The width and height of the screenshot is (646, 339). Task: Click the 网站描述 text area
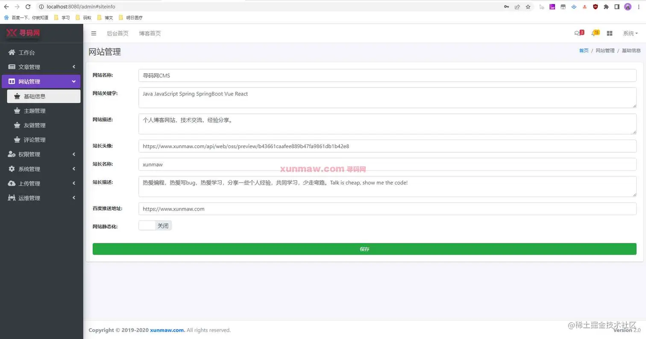tap(388, 124)
